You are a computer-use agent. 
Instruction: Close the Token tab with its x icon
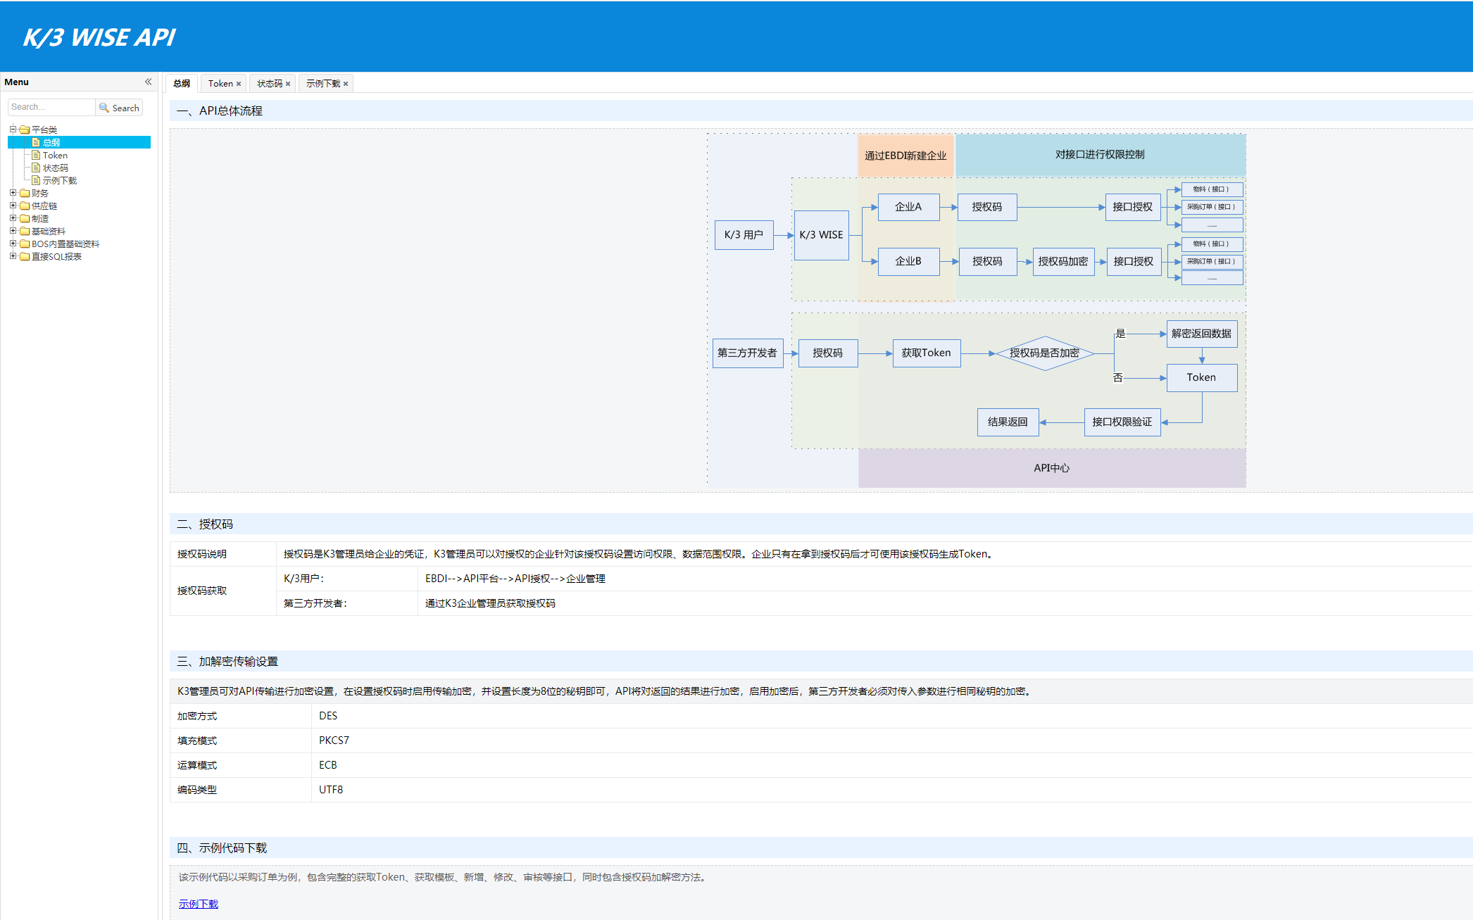[239, 84]
